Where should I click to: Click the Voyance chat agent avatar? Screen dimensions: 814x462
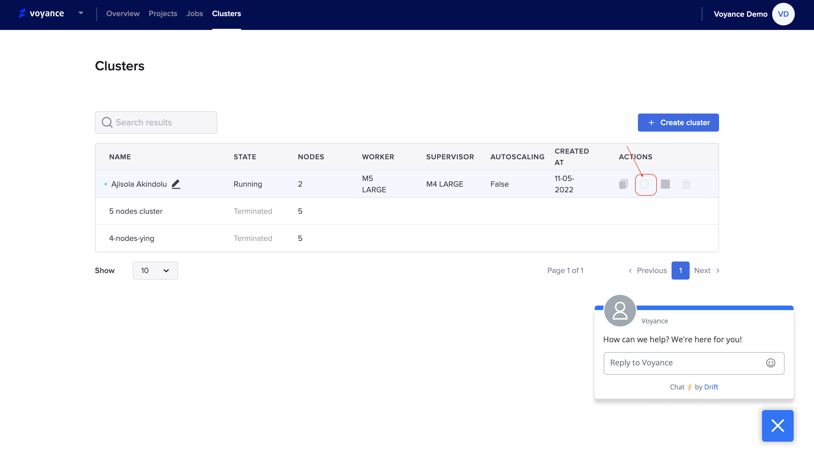click(620, 311)
